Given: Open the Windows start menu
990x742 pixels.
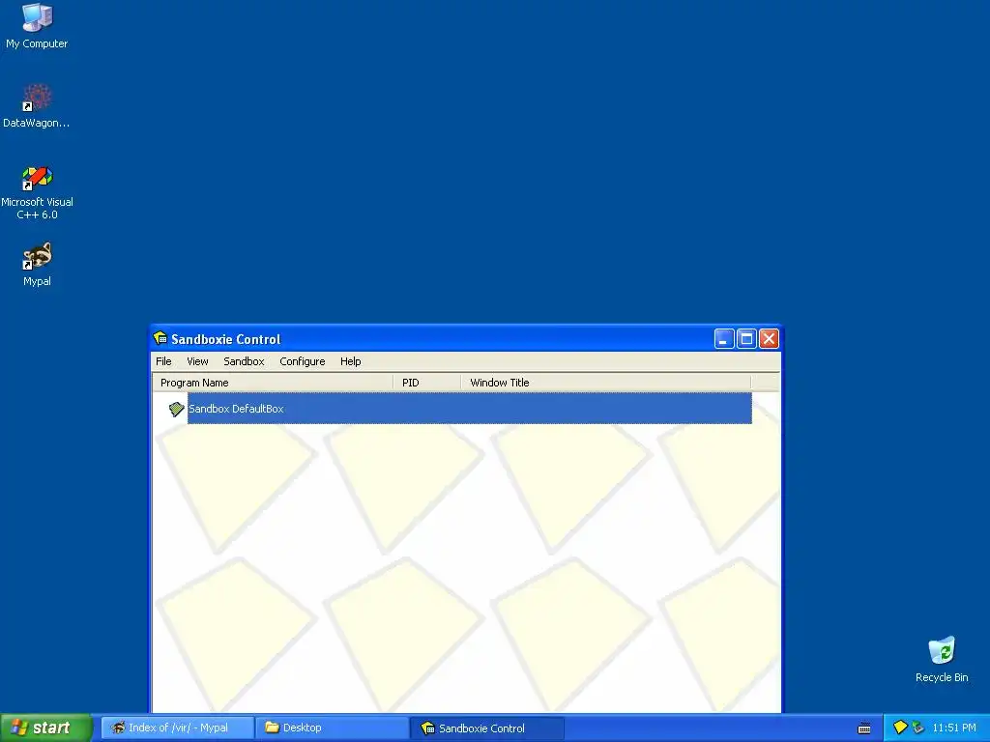Looking at the screenshot, I should click(x=46, y=728).
